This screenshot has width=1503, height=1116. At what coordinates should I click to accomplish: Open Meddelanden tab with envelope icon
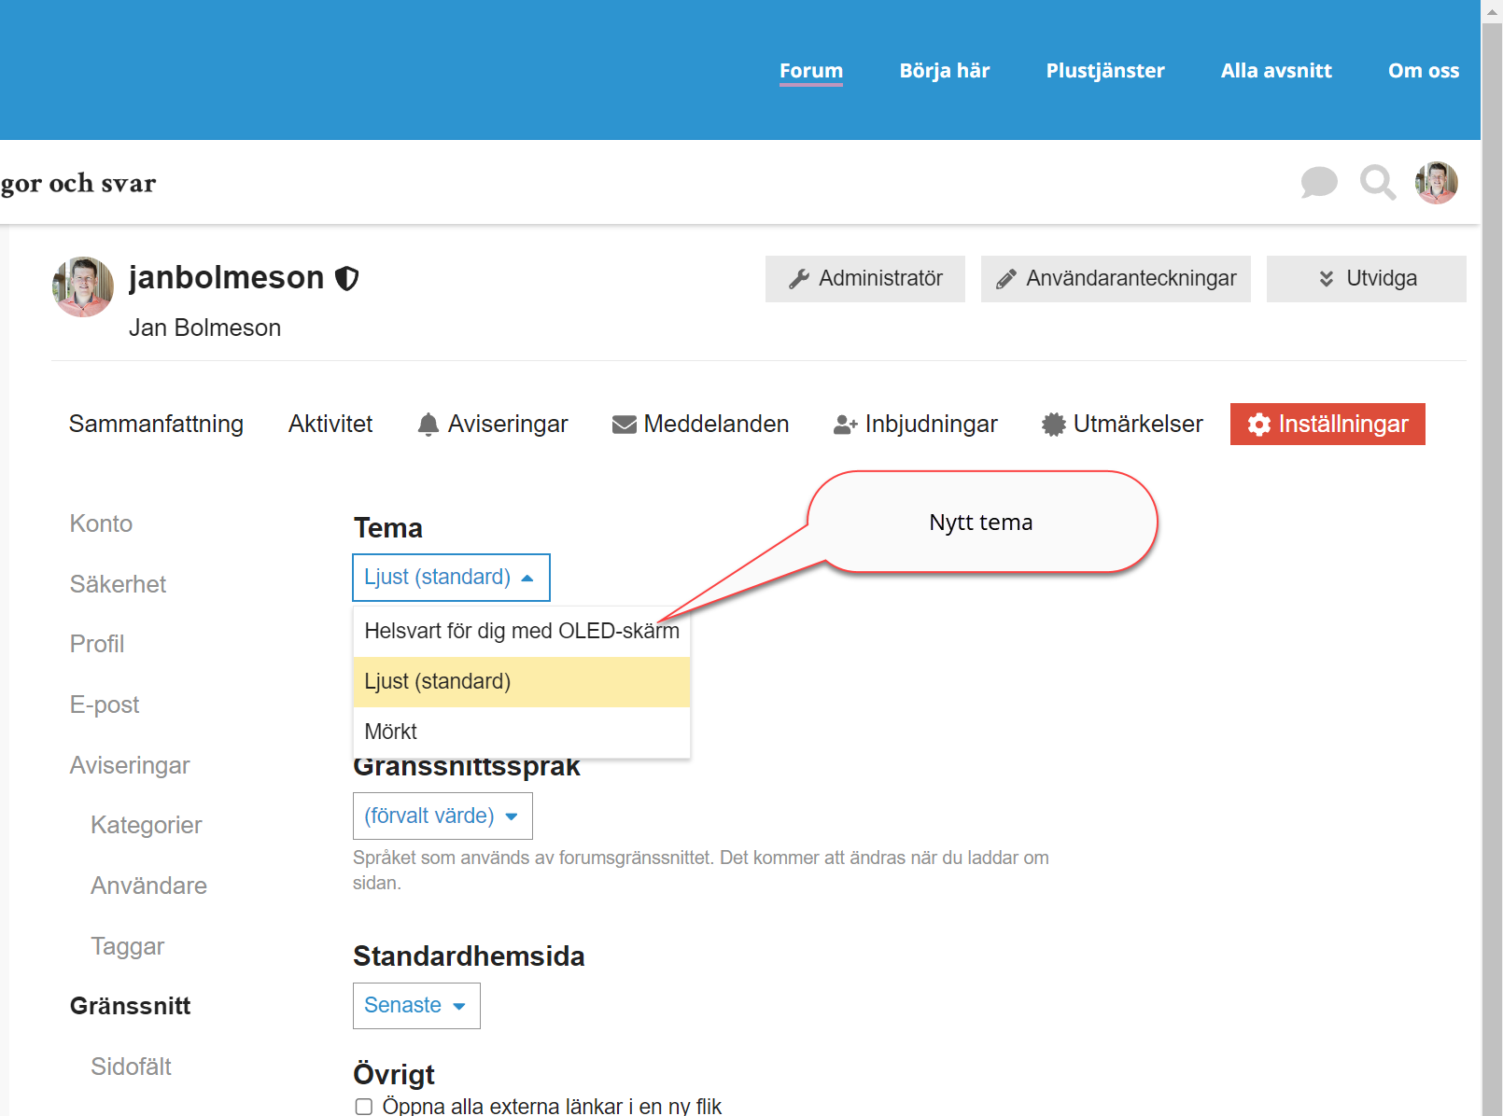(x=700, y=424)
